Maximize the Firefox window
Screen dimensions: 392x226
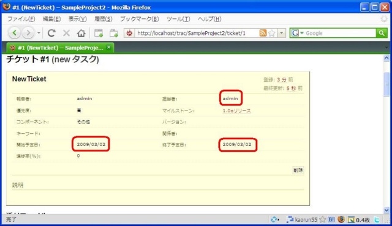coord(374,7)
